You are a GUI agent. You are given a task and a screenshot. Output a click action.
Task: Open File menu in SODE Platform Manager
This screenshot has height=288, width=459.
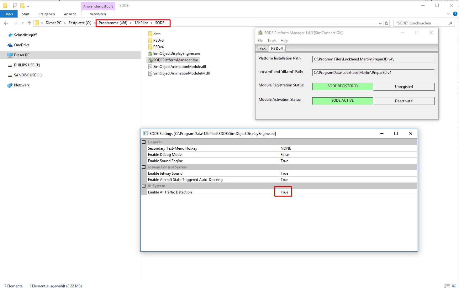[x=260, y=41]
